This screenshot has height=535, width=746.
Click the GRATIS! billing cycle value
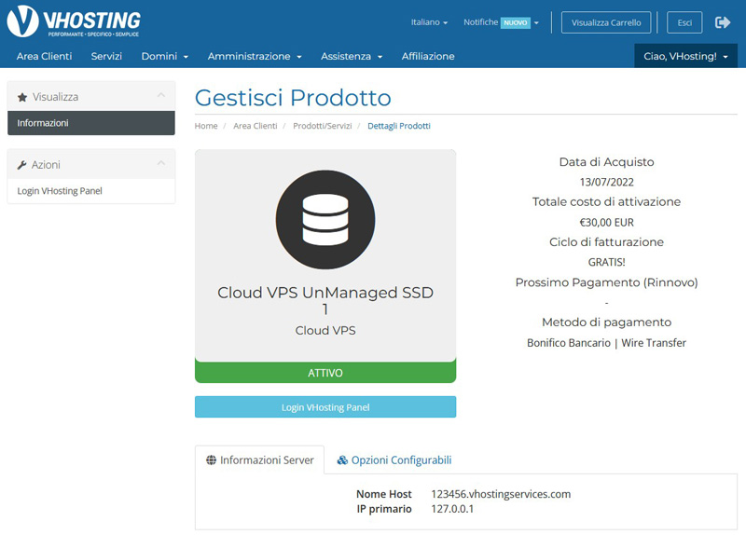pyautogui.click(x=607, y=262)
